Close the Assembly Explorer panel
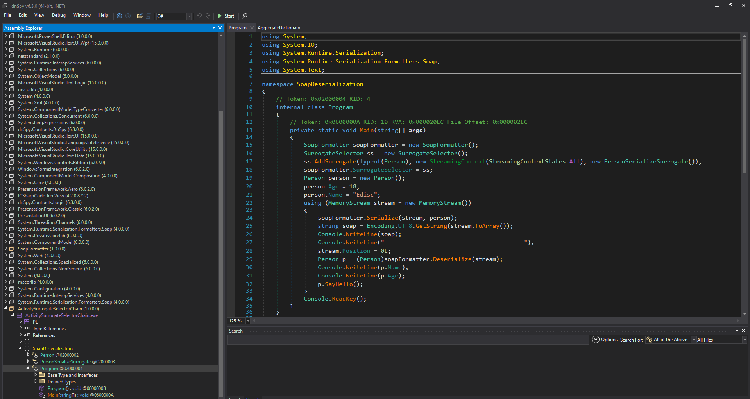This screenshot has width=750, height=399. [220, 28]
